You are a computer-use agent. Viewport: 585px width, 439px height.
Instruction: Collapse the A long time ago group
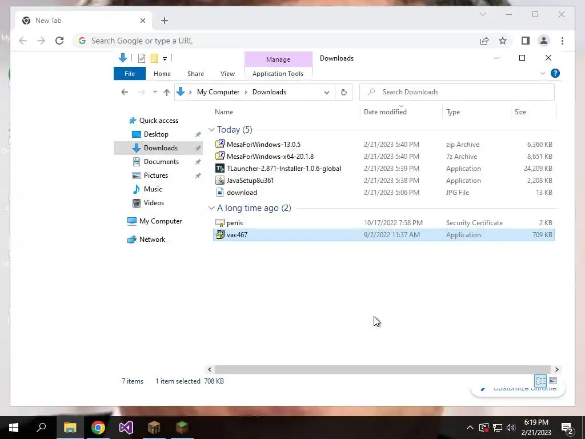click(x=211, y=208)
